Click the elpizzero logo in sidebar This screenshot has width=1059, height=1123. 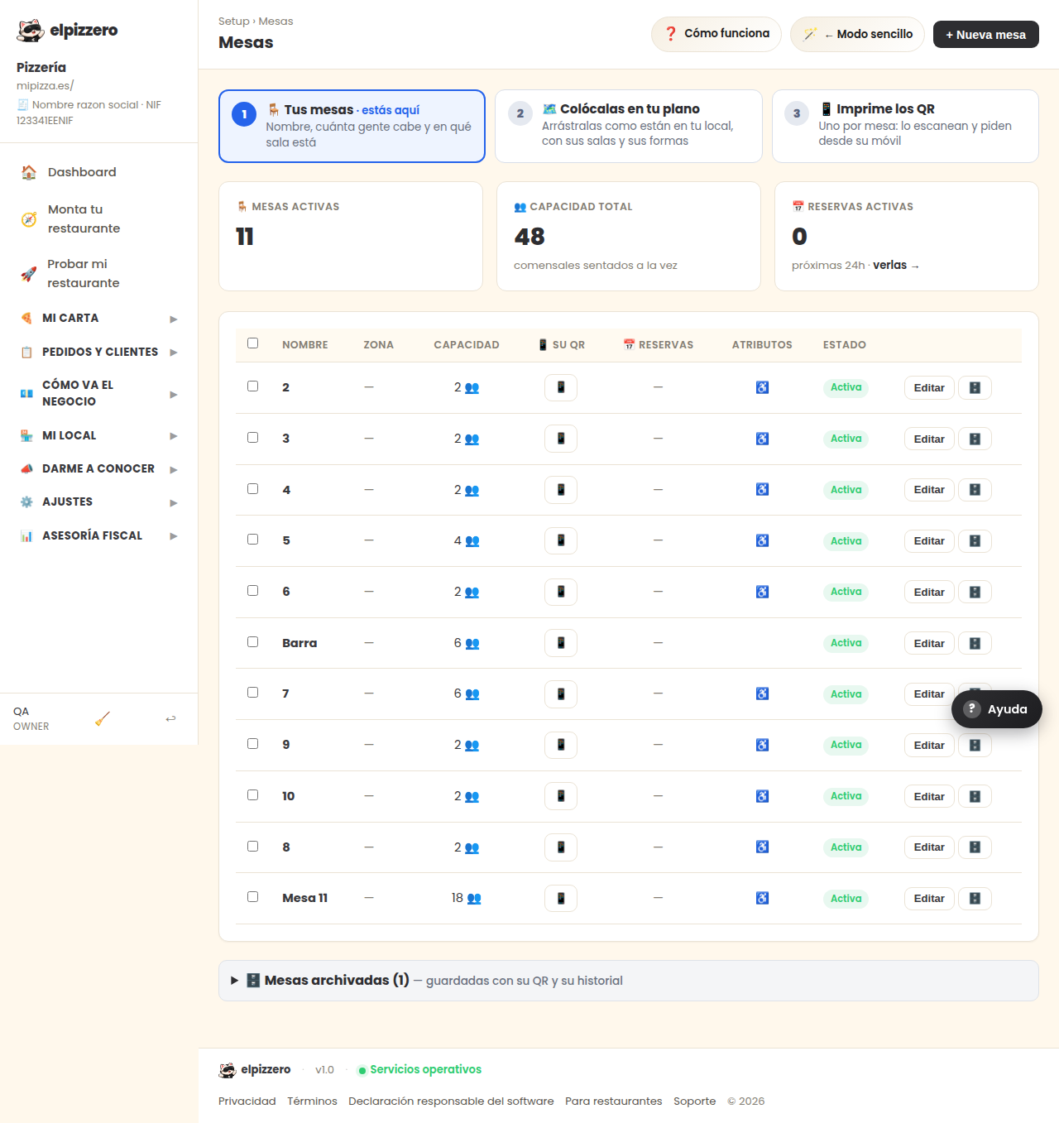coord(68,31)
